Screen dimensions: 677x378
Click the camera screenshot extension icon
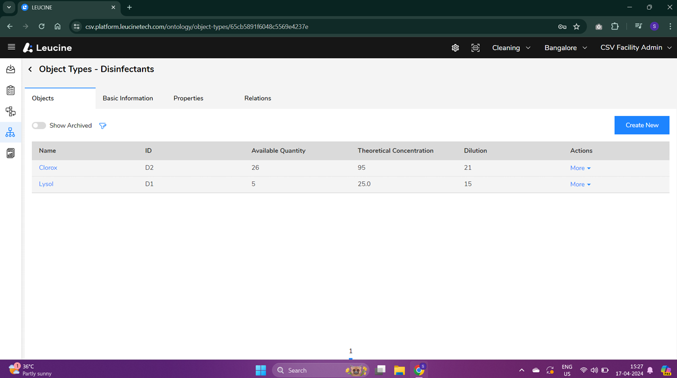click(x=599, y=26)
